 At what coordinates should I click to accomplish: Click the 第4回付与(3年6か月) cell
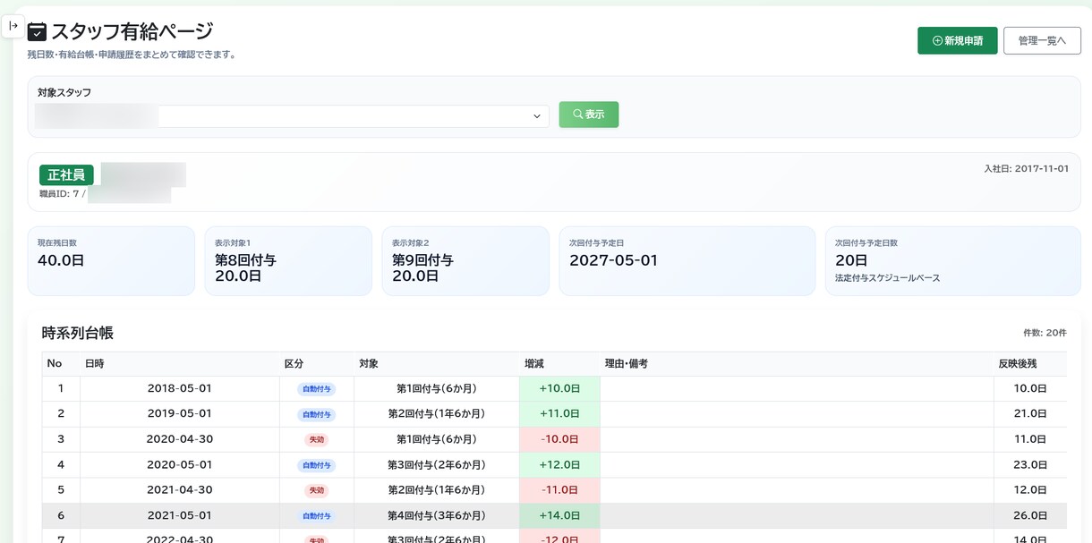(x=437, y=515)
